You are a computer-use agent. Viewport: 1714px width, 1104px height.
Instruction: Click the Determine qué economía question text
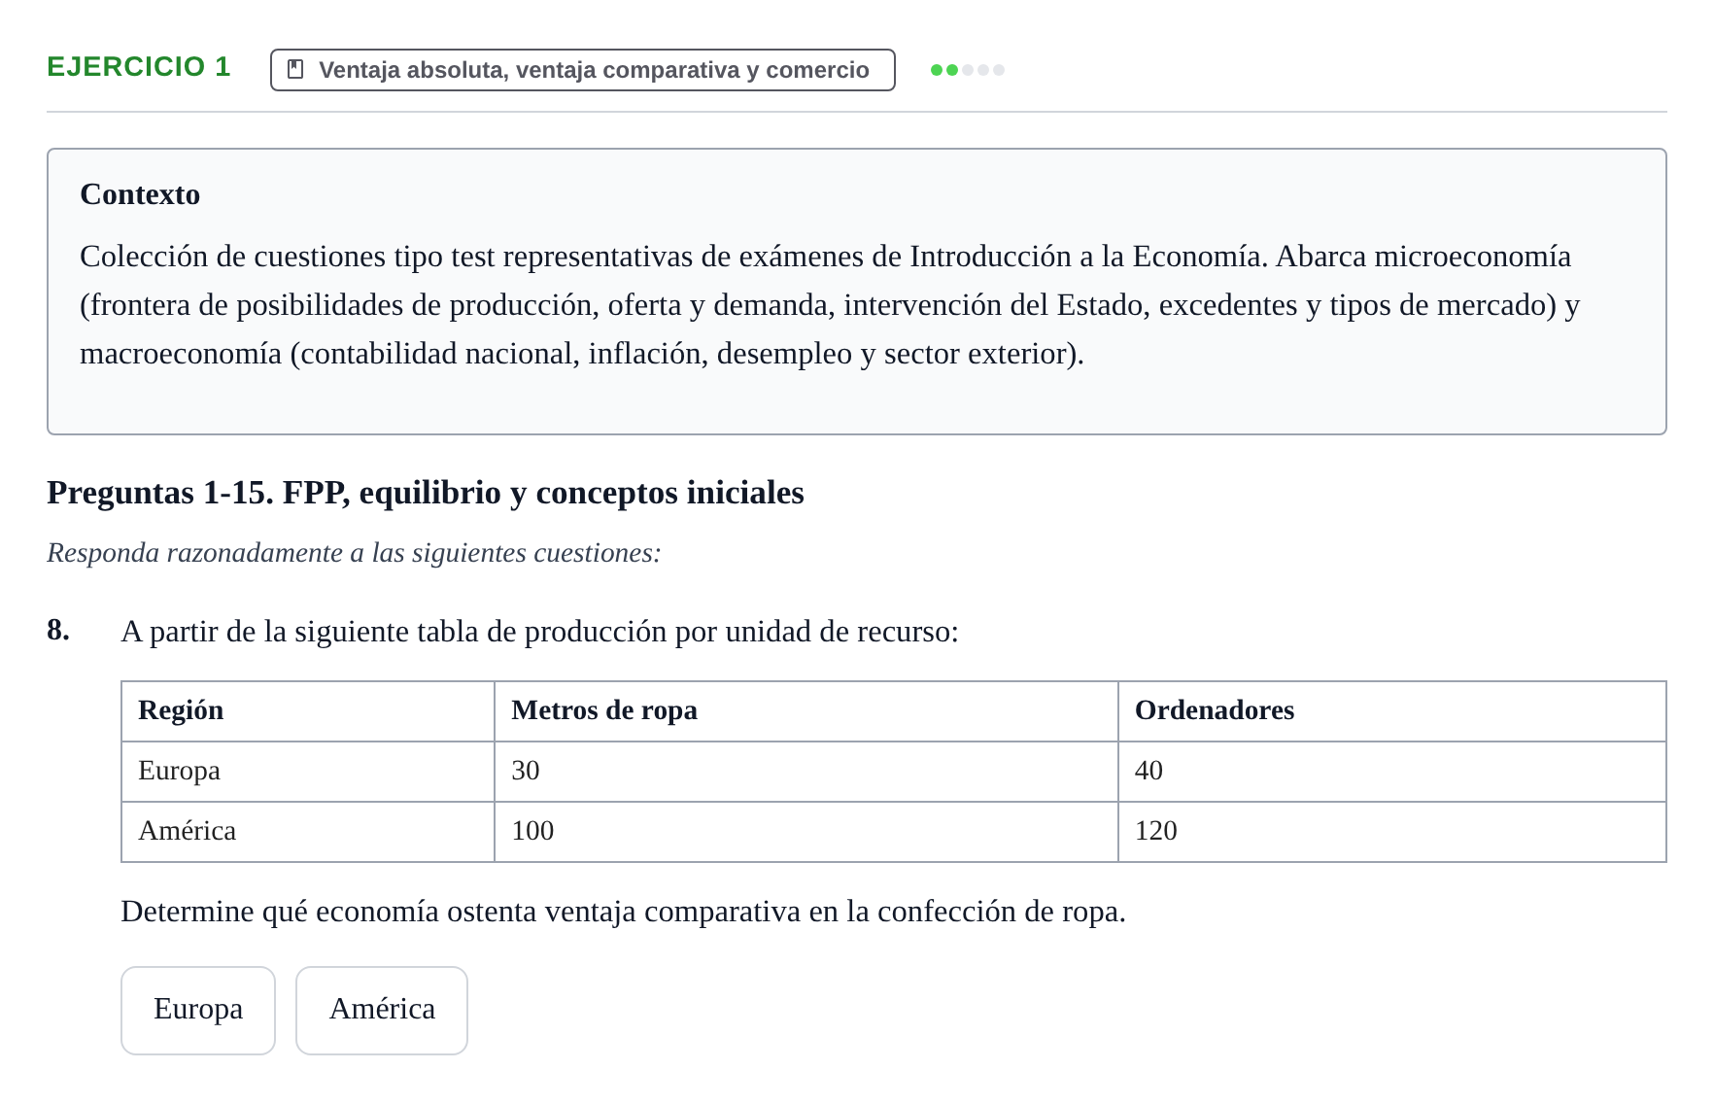[623, 912]
